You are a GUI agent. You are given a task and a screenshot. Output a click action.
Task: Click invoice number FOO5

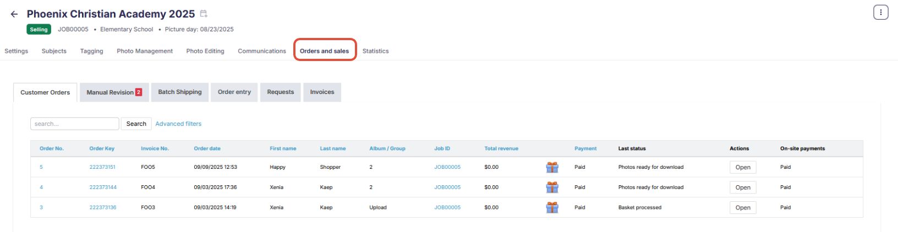point(148,167)
